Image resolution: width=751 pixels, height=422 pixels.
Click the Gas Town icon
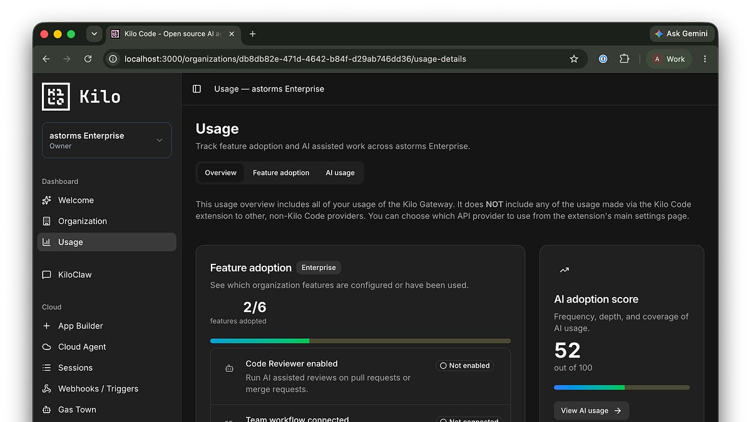tap(46, 409)
